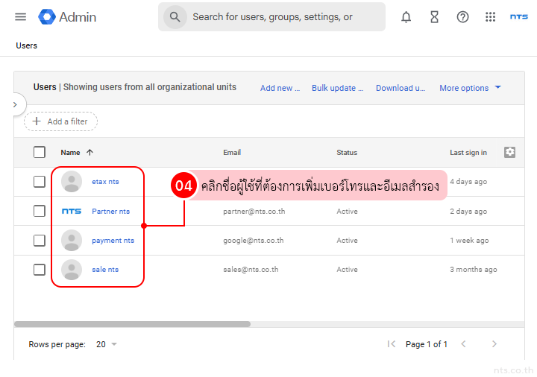Viewport: 537px width, 377px height.
Task: Open the Help question mark icon
Action: point(462,16)
